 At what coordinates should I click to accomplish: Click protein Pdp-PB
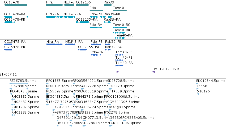[x=97, y=42]
